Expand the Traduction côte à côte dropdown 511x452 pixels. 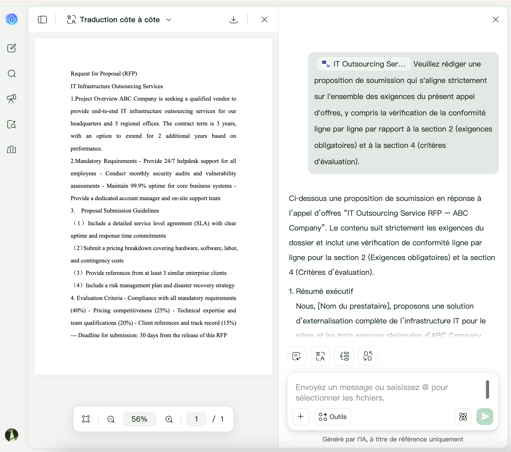169,20
